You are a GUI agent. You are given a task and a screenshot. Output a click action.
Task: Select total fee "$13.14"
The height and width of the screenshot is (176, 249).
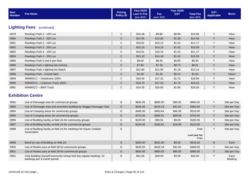[x=195, y=69]
